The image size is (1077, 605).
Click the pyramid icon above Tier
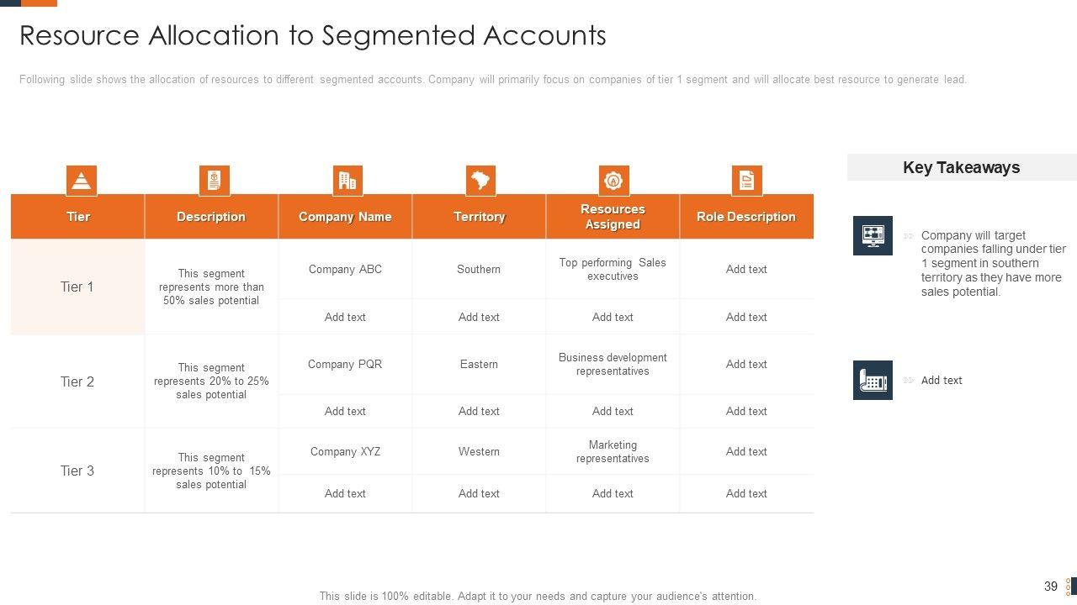tap(81, 180)
